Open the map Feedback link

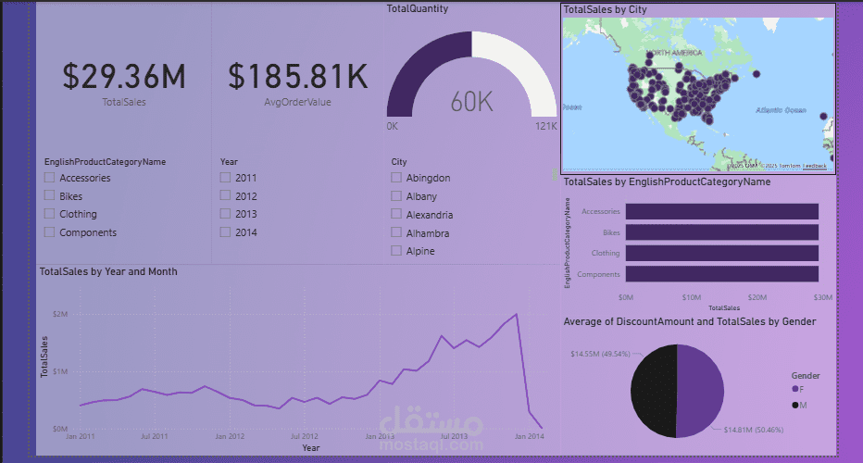tap(815, 166)
